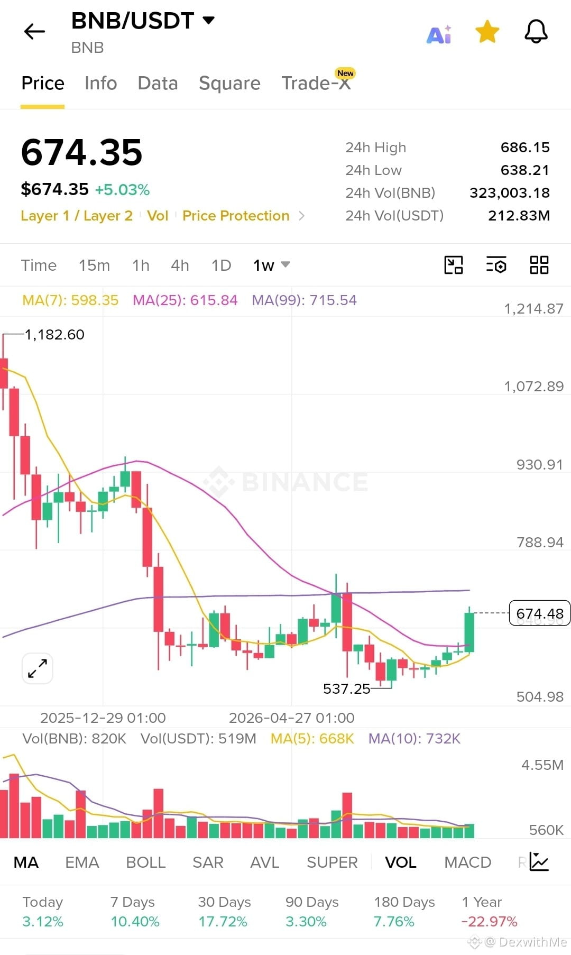Select the VOL sub-indicator
The height and width of the screenshot is (955, 571).
[400, 862]
